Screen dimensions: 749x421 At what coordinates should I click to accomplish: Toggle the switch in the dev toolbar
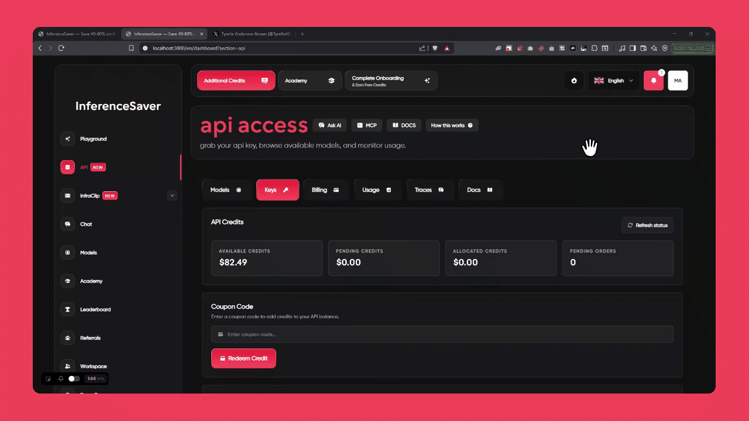click(x=73, y=379)
